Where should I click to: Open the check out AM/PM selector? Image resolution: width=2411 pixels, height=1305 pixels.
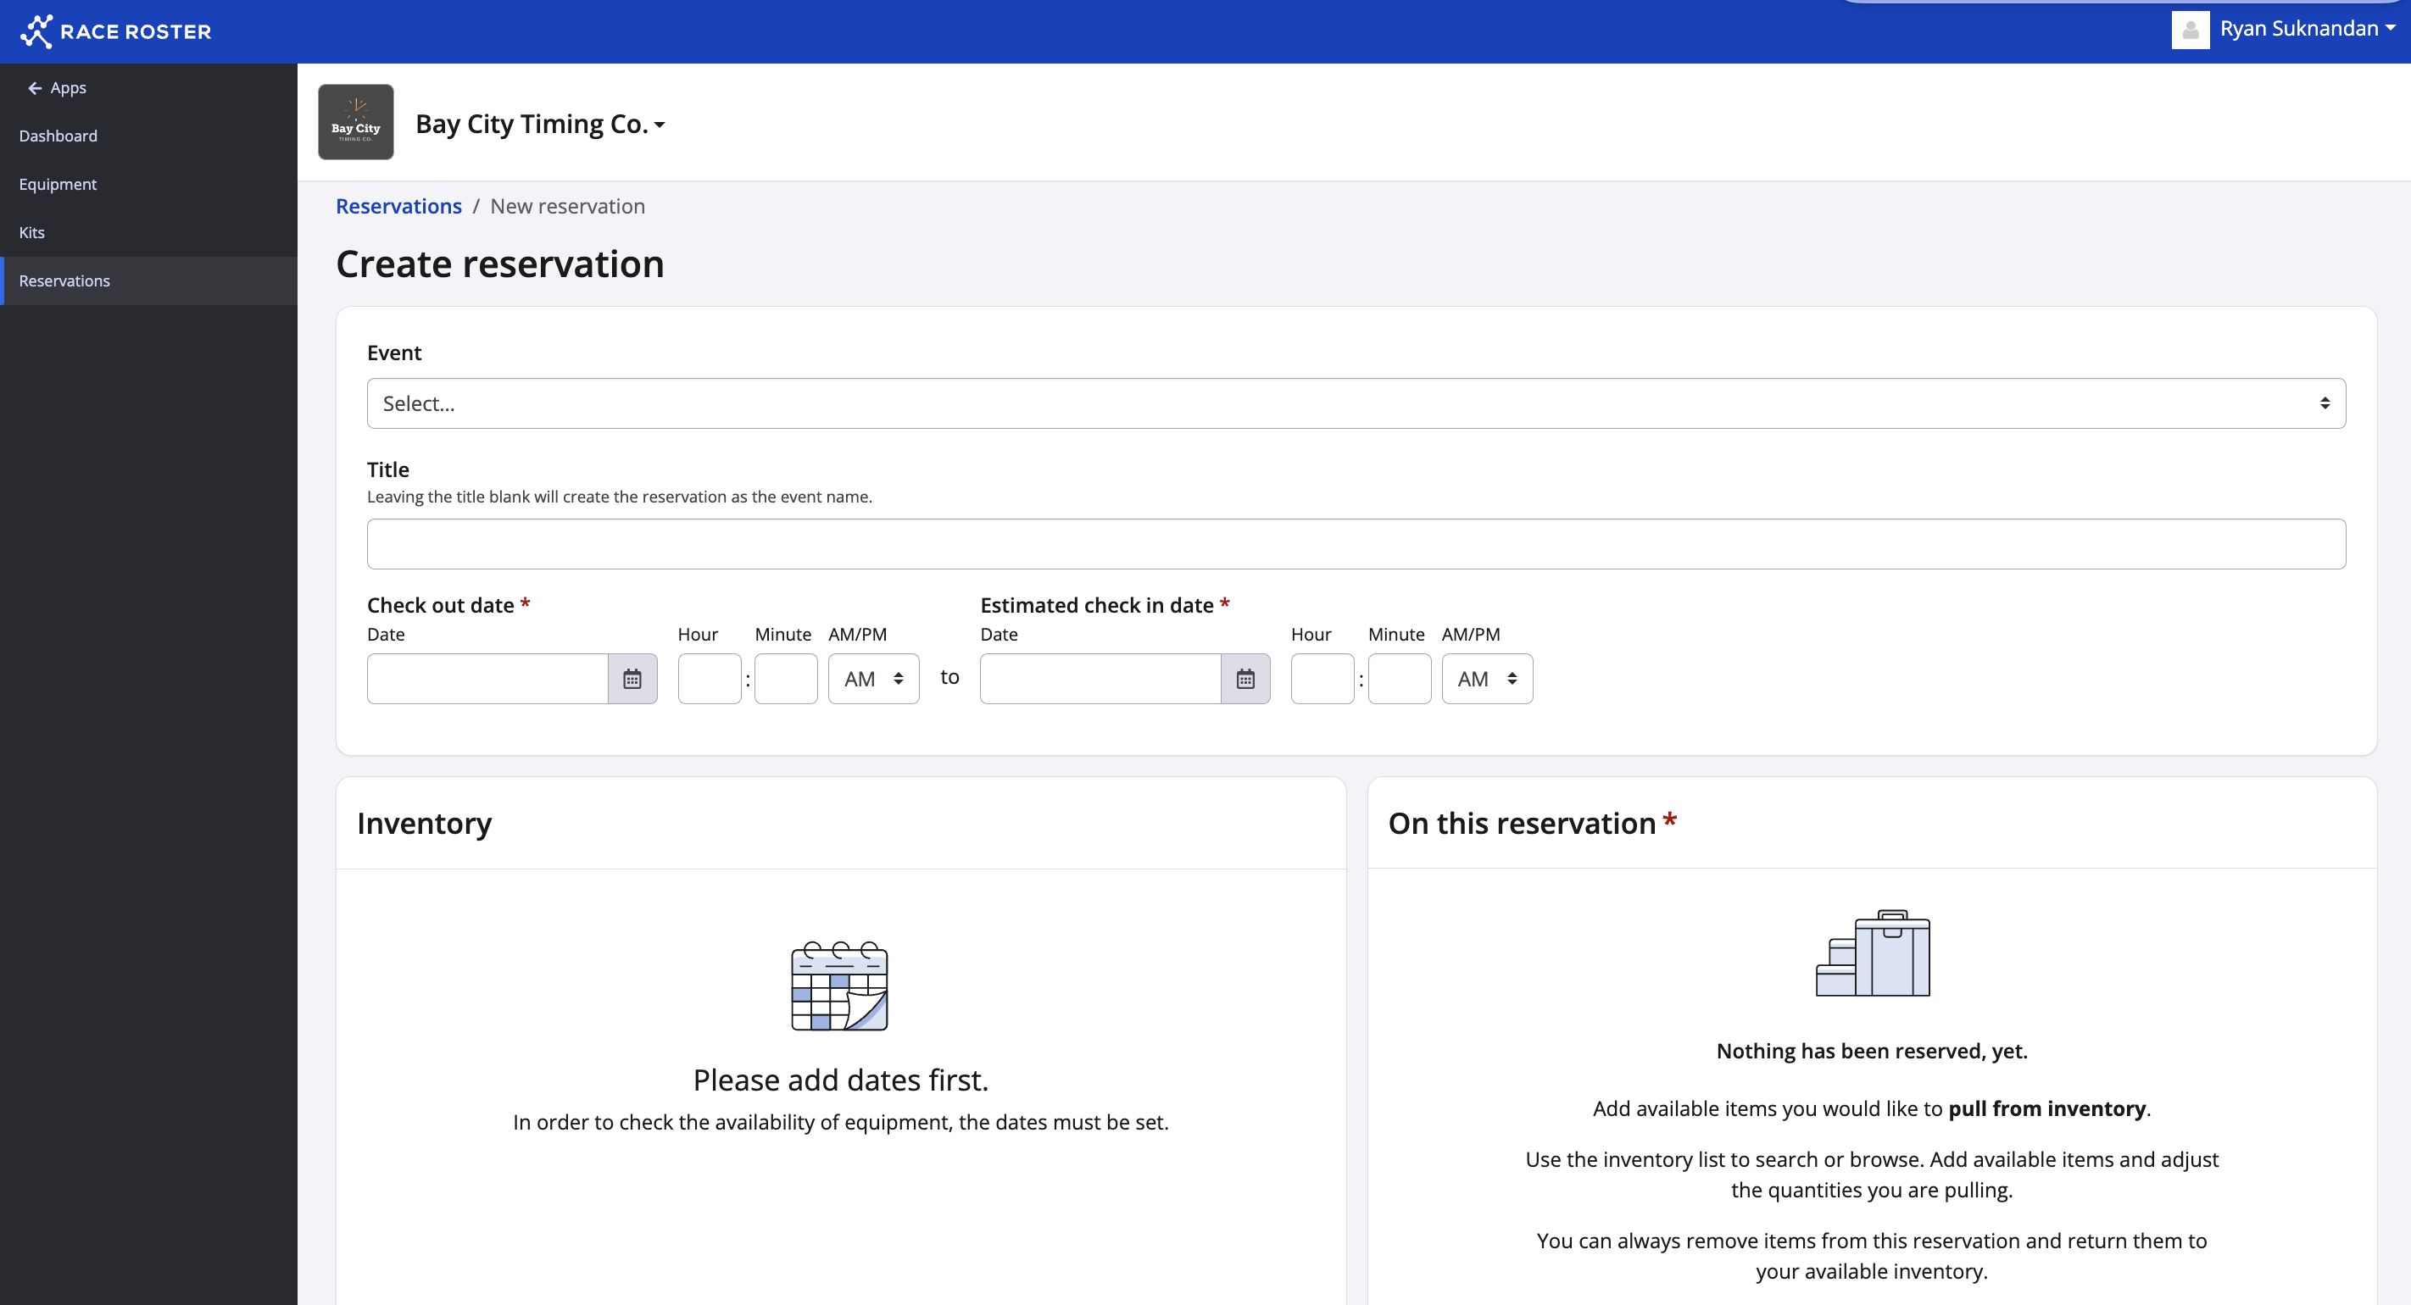(872, 678)
